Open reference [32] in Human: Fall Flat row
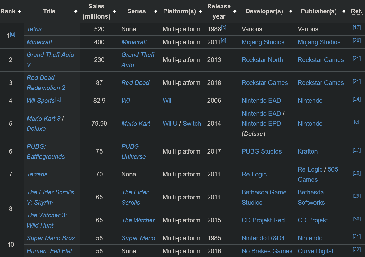Screen dimensions: 365x257 coord(356,250)
